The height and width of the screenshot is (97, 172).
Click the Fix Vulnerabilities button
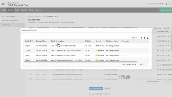click(96, 88)
